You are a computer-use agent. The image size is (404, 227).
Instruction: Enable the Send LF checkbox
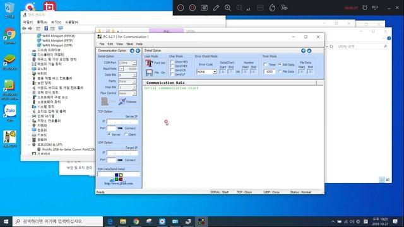pos(172,74)
